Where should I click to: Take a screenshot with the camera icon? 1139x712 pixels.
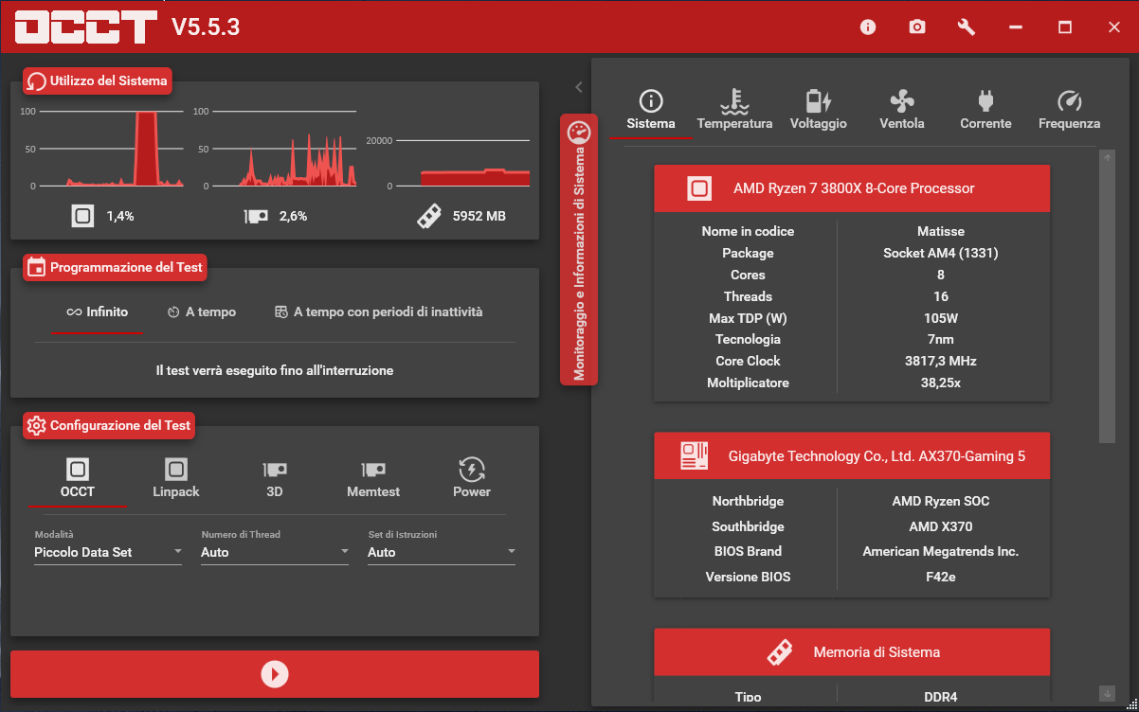(917, 27)
